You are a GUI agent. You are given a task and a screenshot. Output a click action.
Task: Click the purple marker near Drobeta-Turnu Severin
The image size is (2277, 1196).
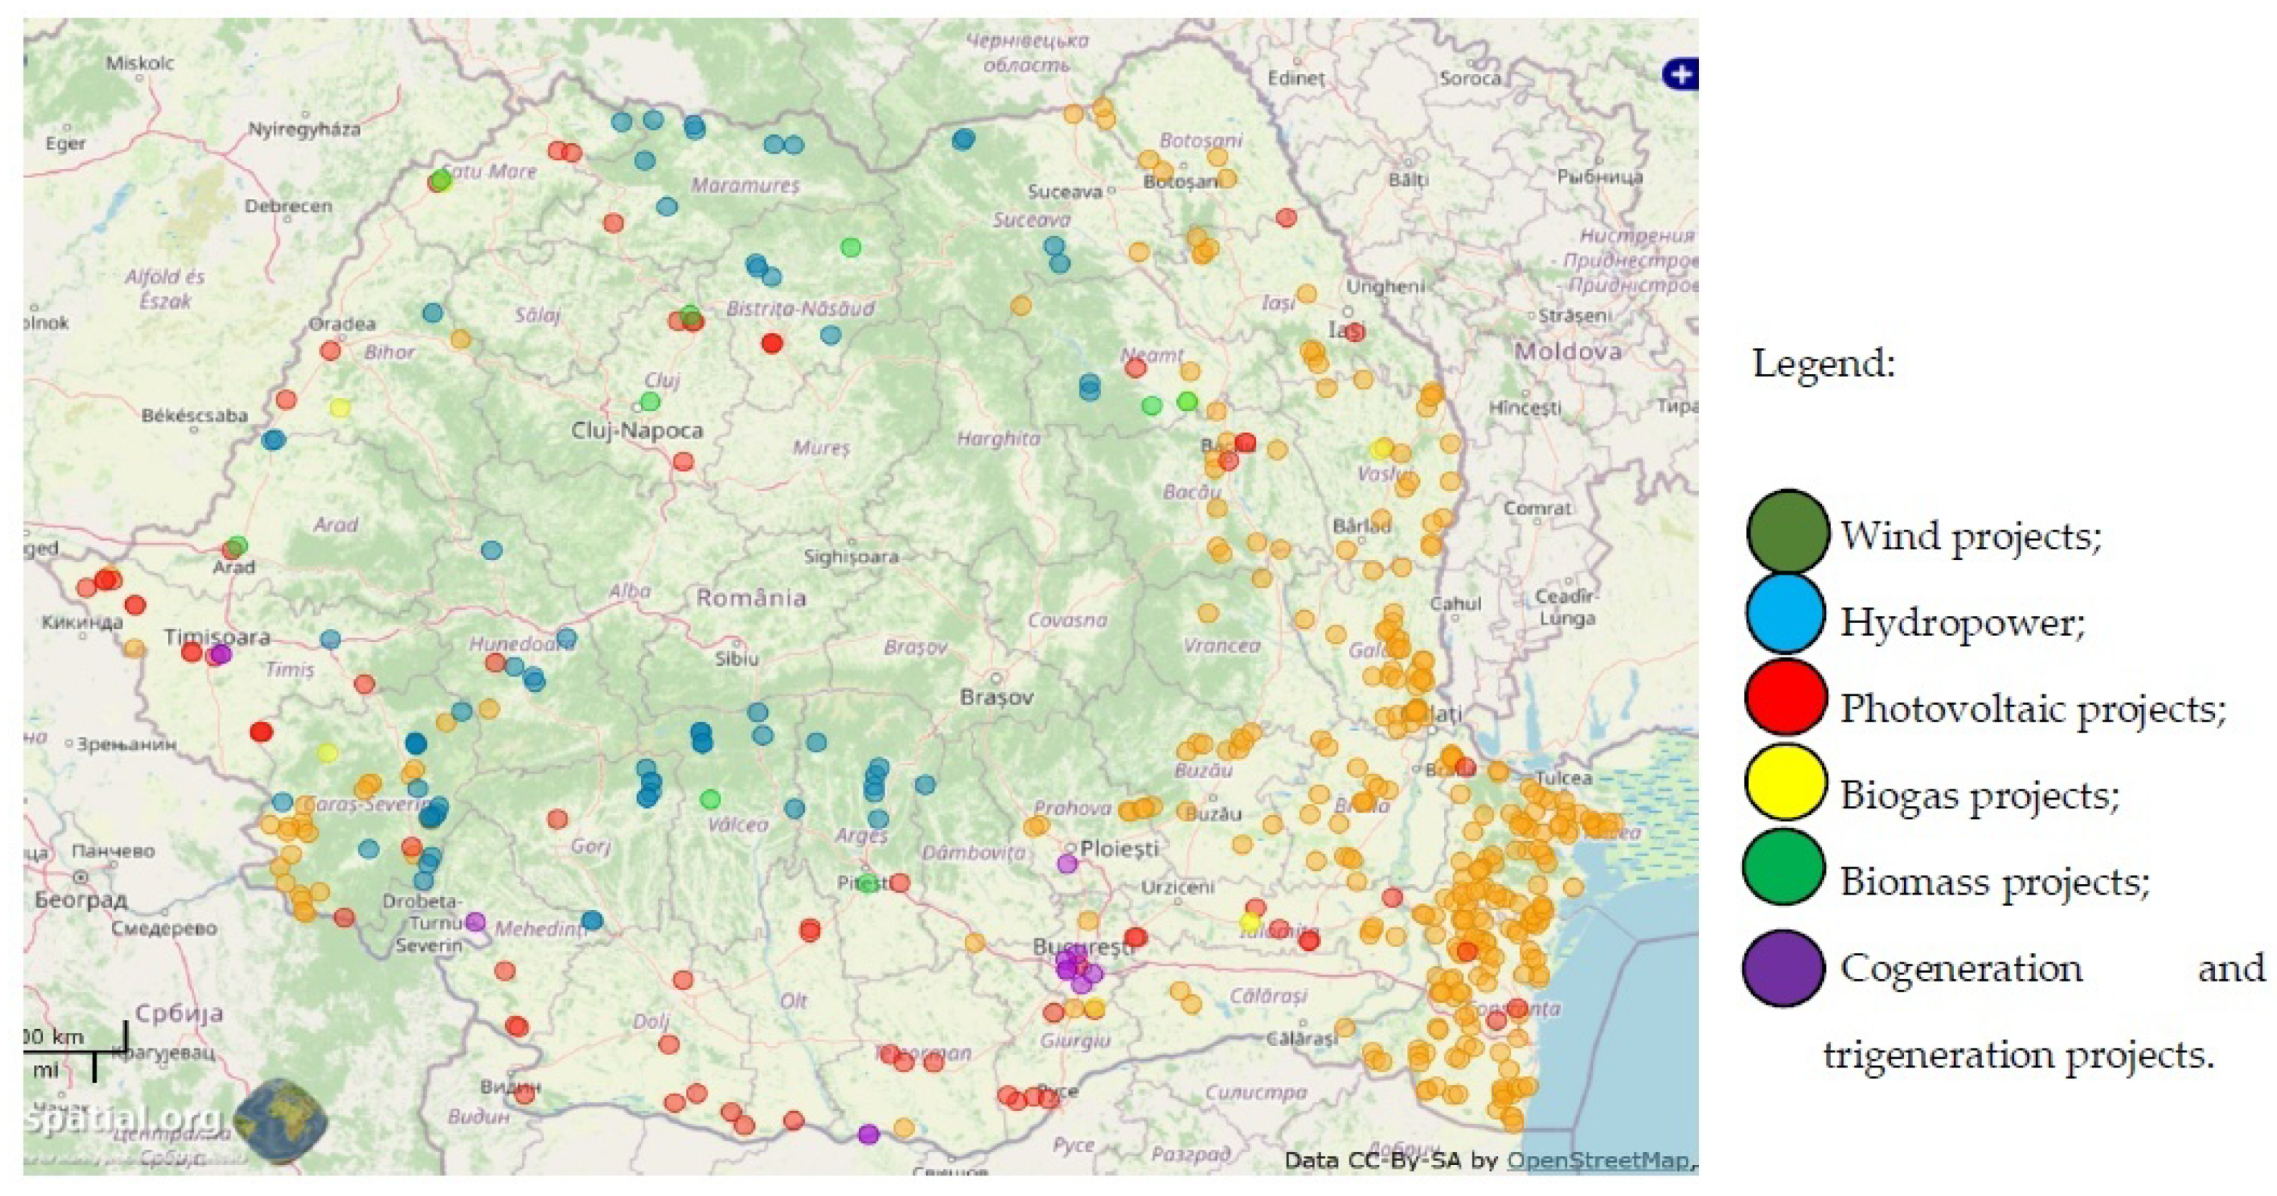(x=476, y=922)
